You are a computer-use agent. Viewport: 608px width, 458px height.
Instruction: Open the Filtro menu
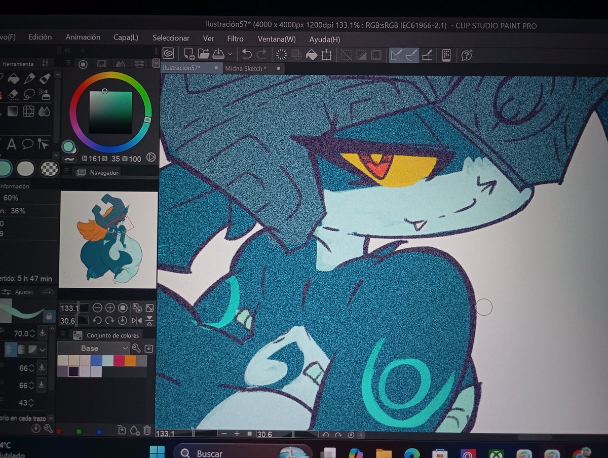235,39
